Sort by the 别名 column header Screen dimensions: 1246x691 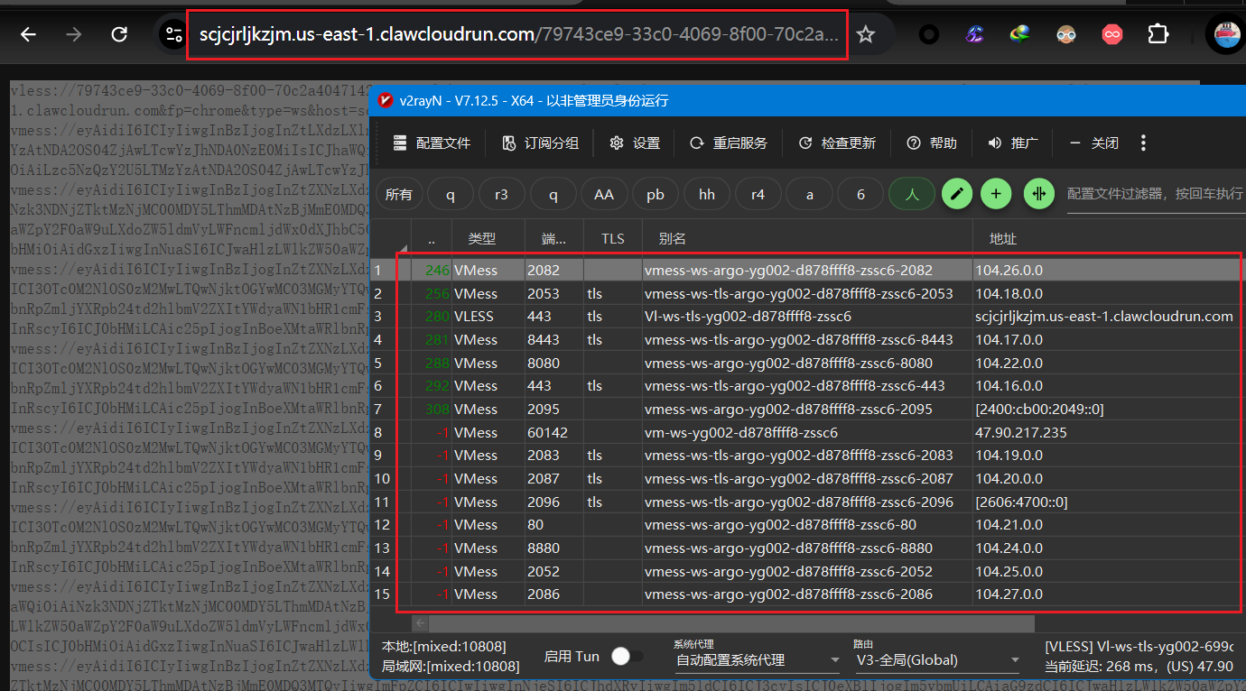pos(807,239)
